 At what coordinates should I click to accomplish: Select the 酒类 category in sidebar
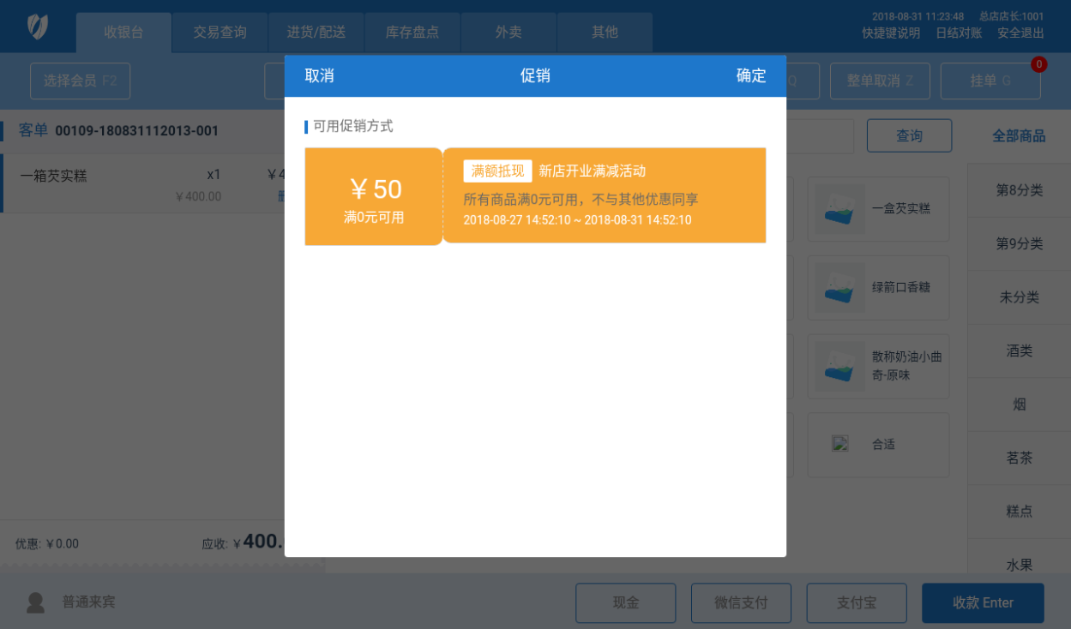tap(1019, 350)
